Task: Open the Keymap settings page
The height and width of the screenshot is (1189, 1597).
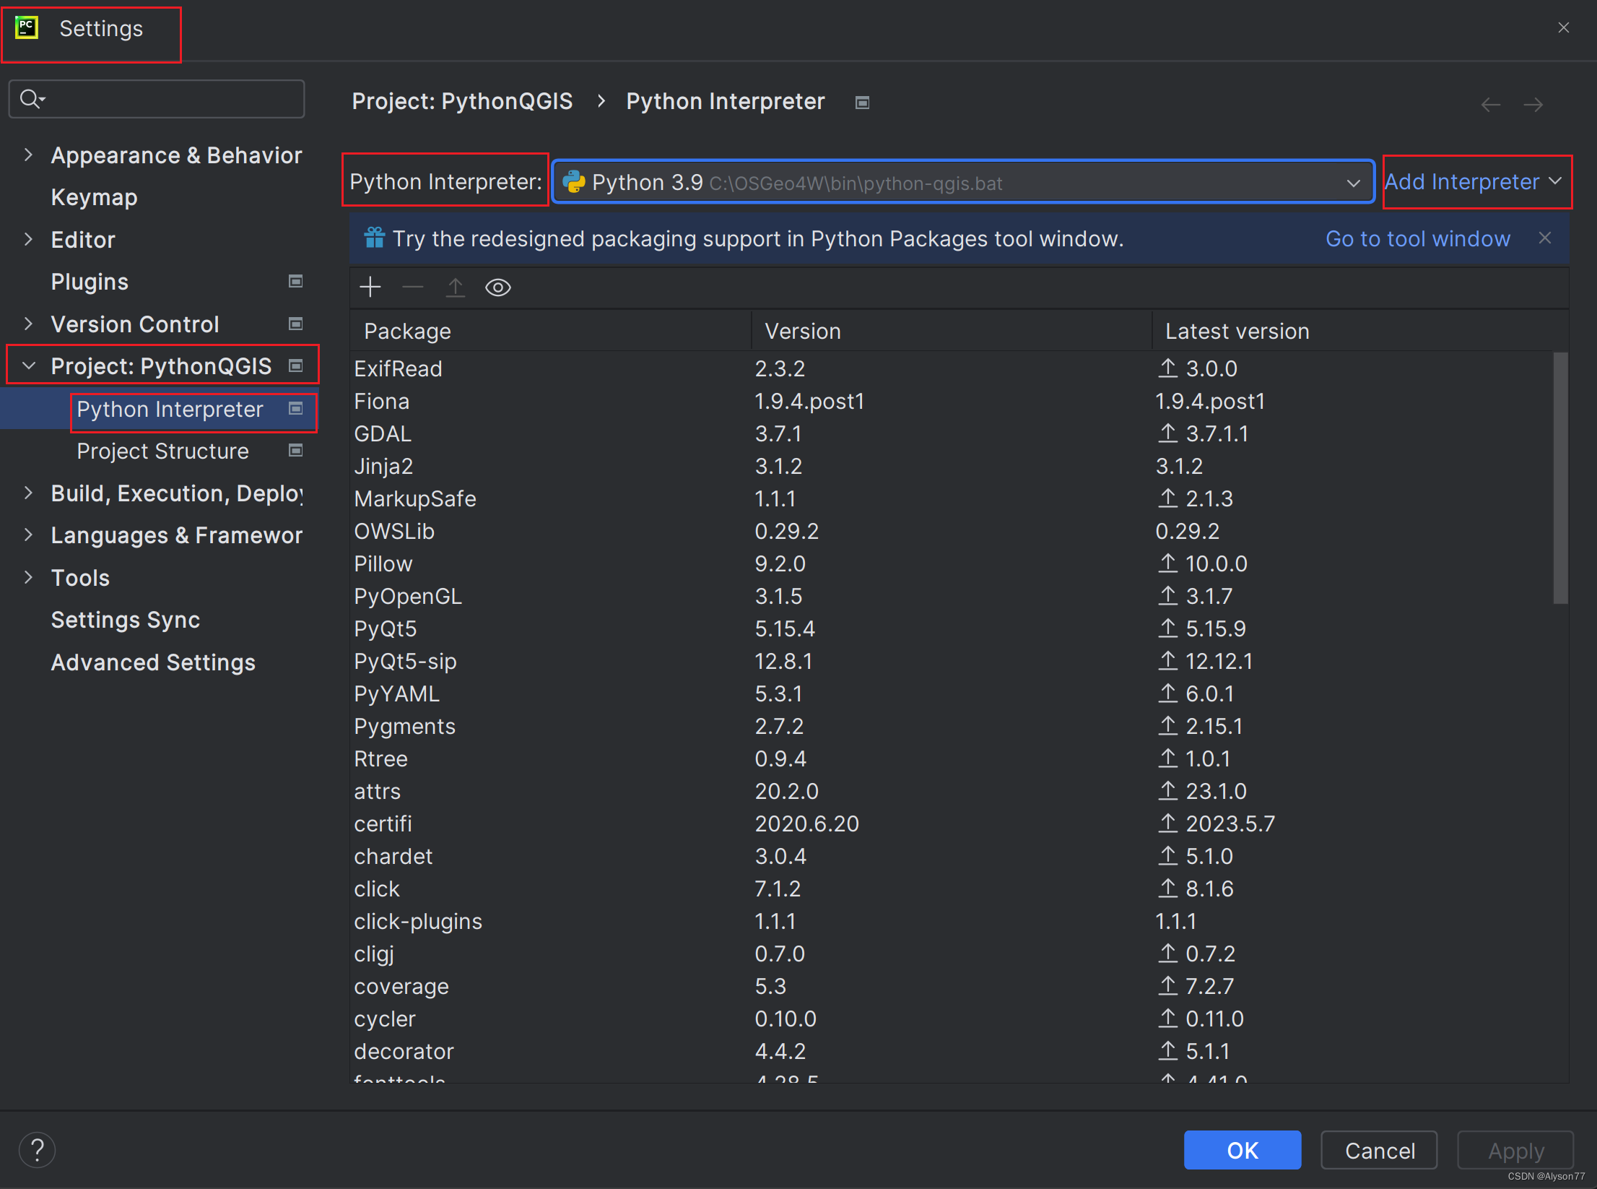Action: 94,197
